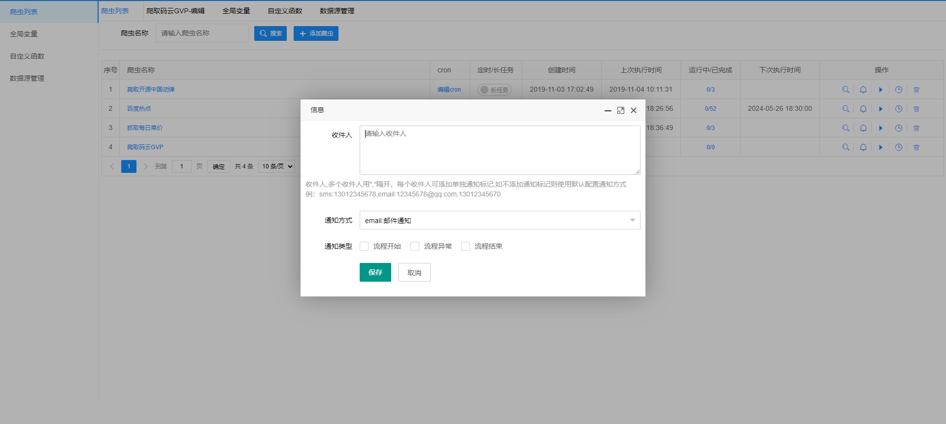Run the 百度热点 crawler (play icon)

coord(880,109)
